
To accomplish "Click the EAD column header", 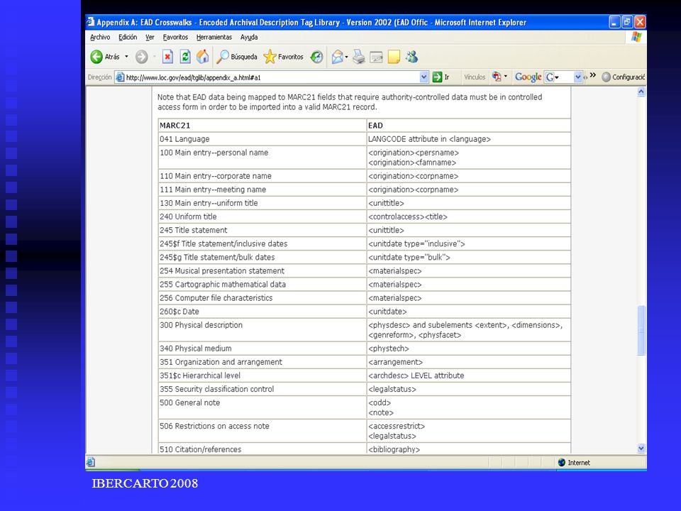I will (x=469, y=126).
